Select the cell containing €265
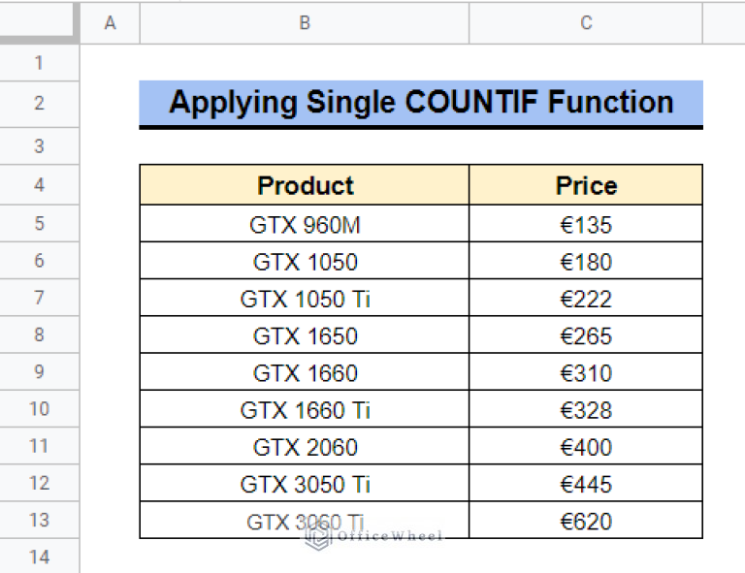 click(x=586, y=335)
